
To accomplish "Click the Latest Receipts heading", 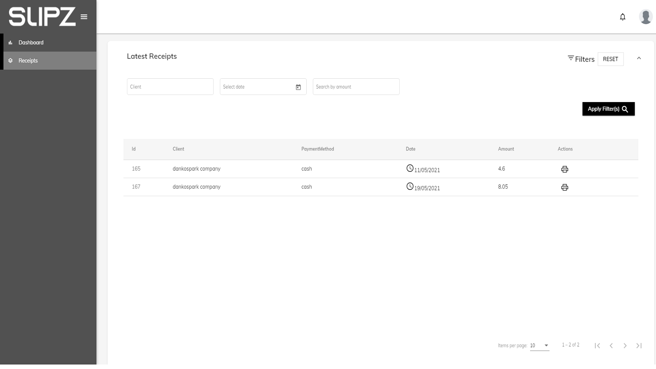I will click(152, 56).
